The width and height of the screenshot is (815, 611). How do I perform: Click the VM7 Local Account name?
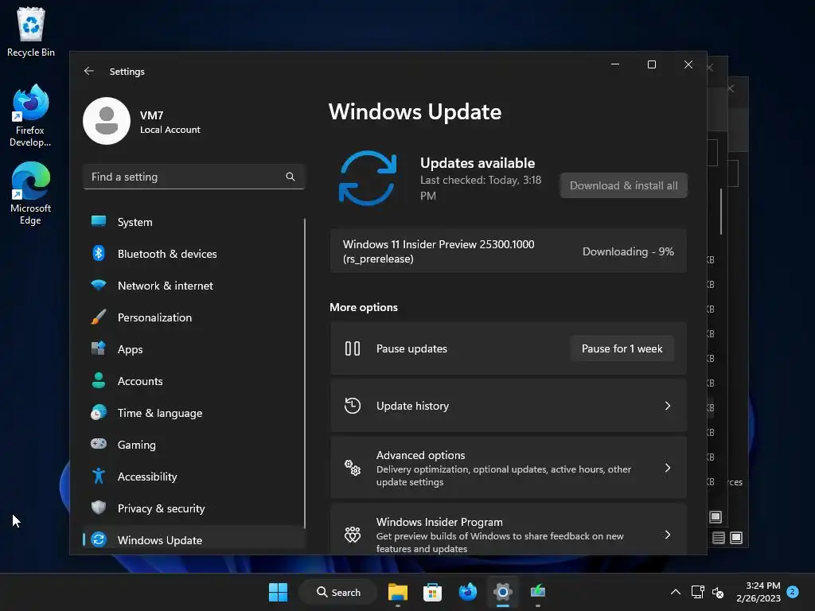[170, 122]
